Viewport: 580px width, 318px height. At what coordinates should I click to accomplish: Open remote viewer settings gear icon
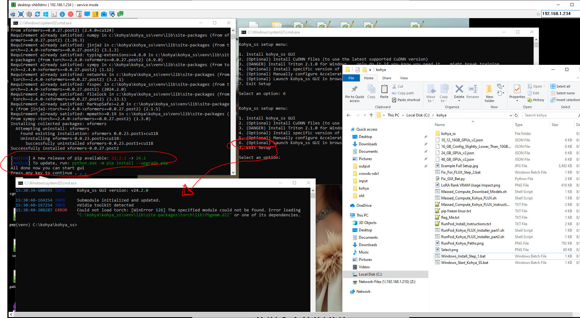coord(29,14)
